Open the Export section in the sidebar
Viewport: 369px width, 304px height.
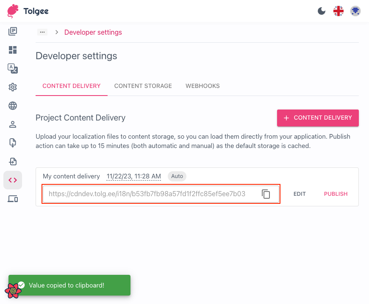tap(12, 162)
